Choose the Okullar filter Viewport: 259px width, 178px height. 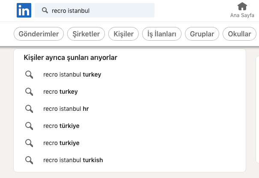tap(239, 34)
